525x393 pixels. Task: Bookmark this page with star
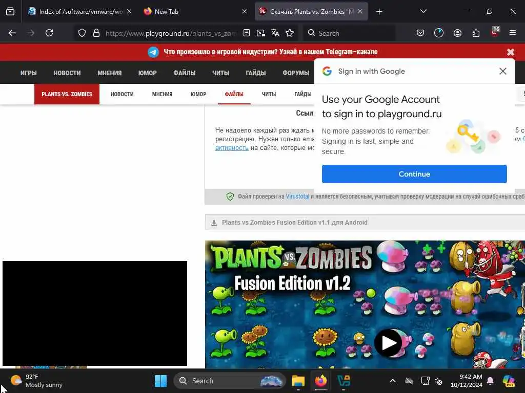[x=290, y=33]
